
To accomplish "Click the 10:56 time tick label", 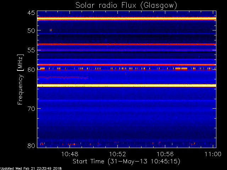I will (x=165, y=154).
